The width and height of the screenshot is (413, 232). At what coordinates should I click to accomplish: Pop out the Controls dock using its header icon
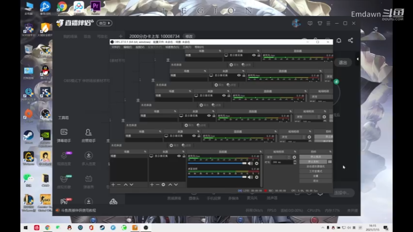point(330,152)
